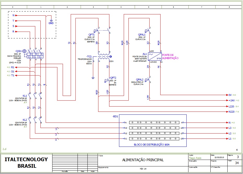Click the KL2 contactor label
The width and height of the screenshot is (243, 174).
(x=25, y=119)
